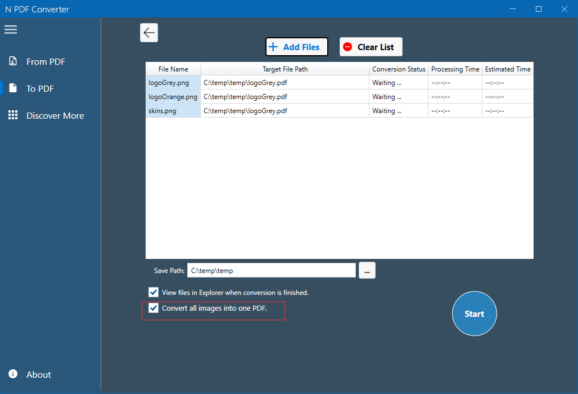Minimize the N PDF Converter window

[x=513, y=9]
